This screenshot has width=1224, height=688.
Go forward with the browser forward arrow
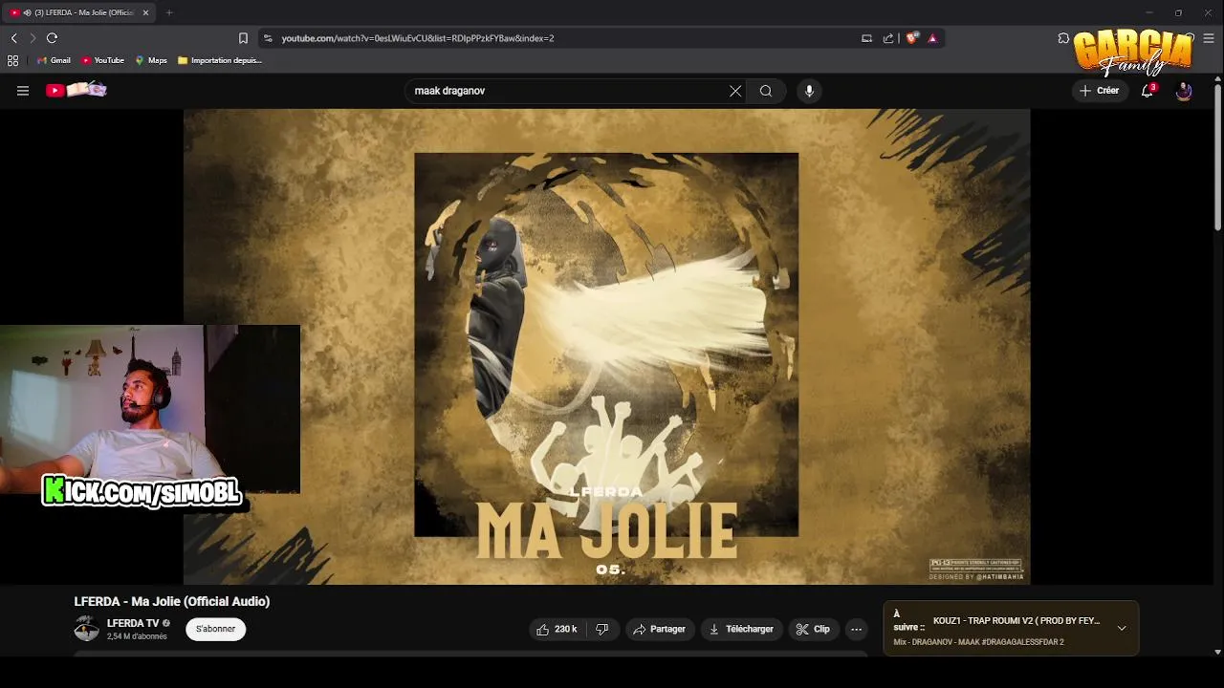(x=32, y=38)
